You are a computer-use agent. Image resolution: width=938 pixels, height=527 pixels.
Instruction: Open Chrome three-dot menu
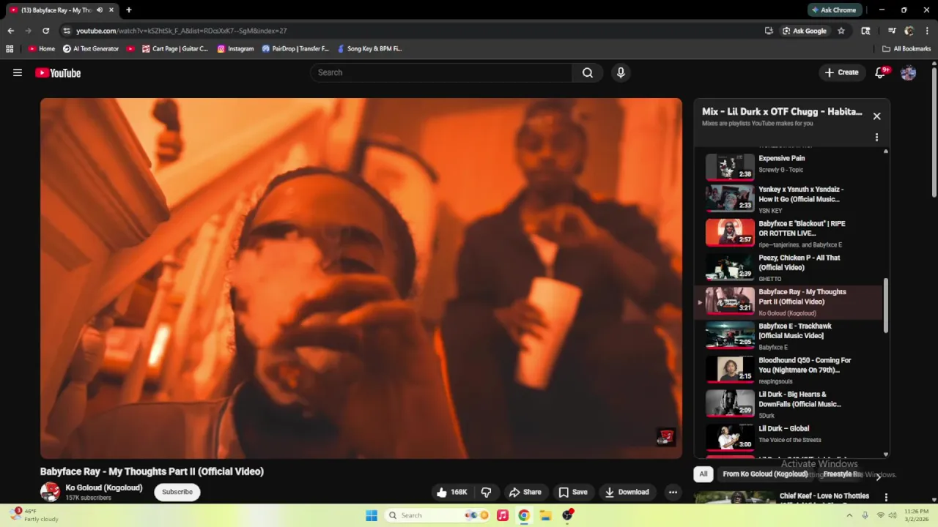[x=927, y=31]
